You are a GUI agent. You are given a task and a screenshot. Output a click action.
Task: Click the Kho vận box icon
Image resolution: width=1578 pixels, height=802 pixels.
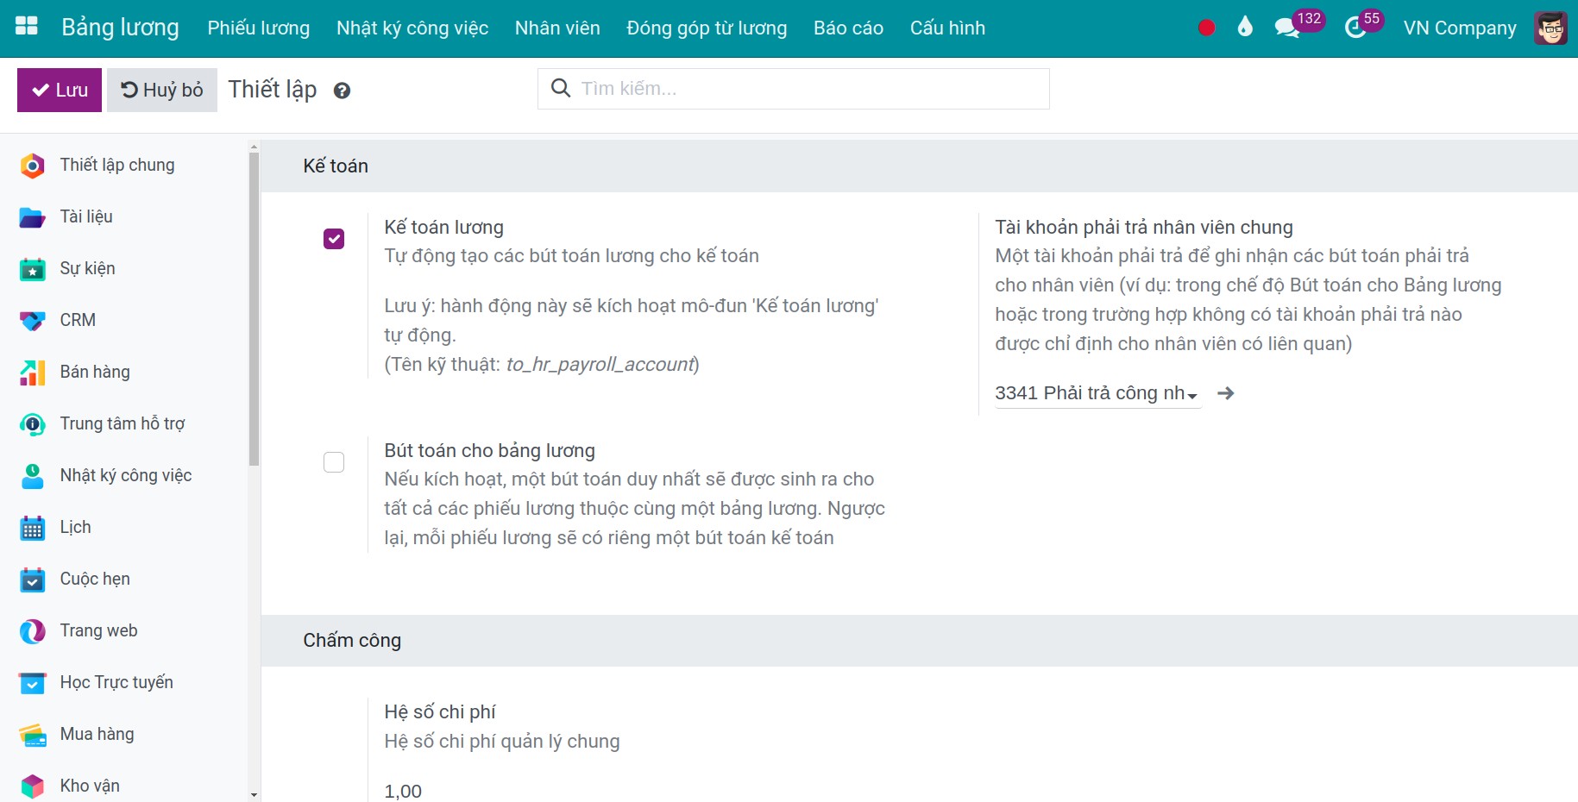(x=32, y=786)
